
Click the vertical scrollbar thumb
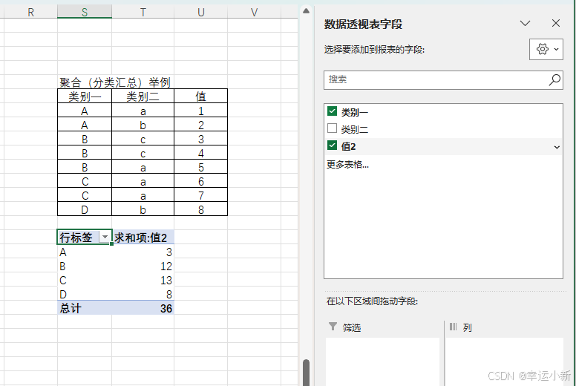point(306,373)
